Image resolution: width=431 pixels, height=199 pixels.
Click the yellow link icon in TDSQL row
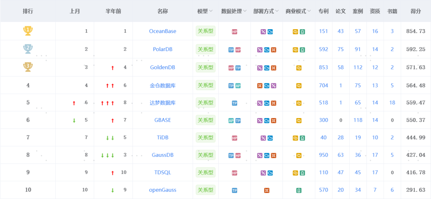coord(295,173)
